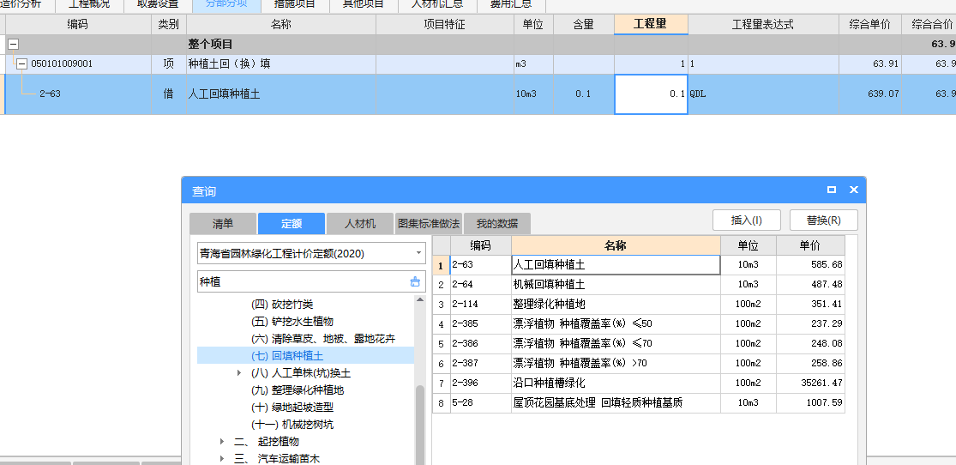This screenshot has width=956, height=465.
Task: Clear search text with the eraser icon
Action: click(x=415, y=282)
